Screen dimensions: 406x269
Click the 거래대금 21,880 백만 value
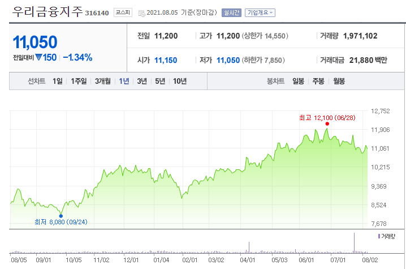coord(368,60)
